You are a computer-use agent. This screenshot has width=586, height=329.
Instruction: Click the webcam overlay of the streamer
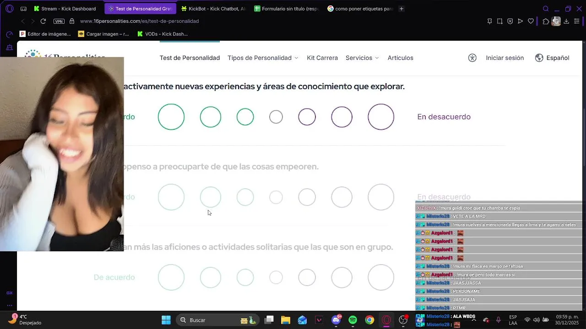(62, 154)
